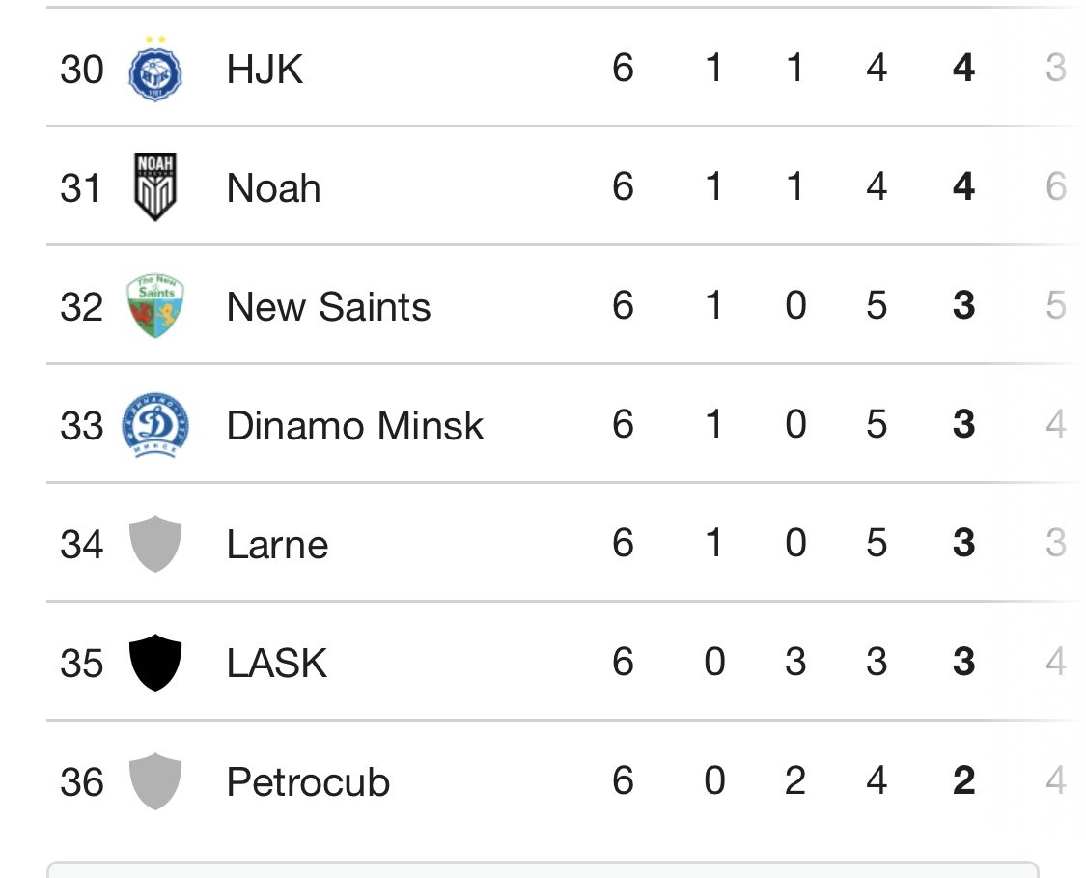Click the New Saints club crest
1086x878 pixels.
155,306
